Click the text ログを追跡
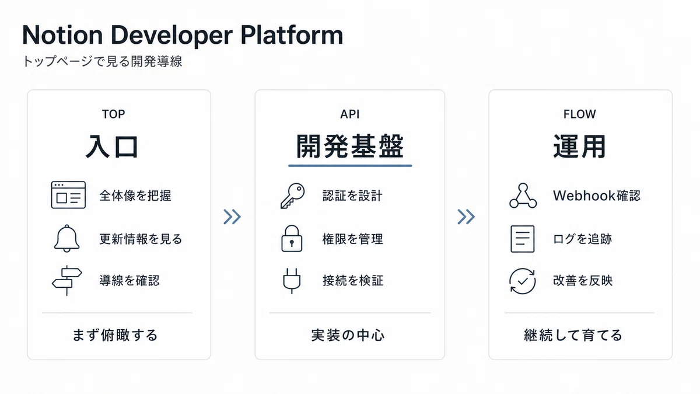This screenshot has height=394, width=700. [x=582, y=239]
